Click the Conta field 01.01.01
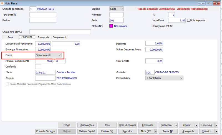Image resolution: width=222 pixels, height=135 pixels. (45, 72)
